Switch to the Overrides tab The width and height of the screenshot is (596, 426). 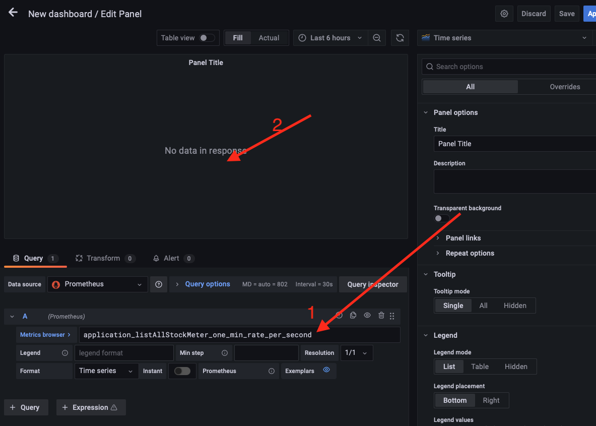click(565, 87)
